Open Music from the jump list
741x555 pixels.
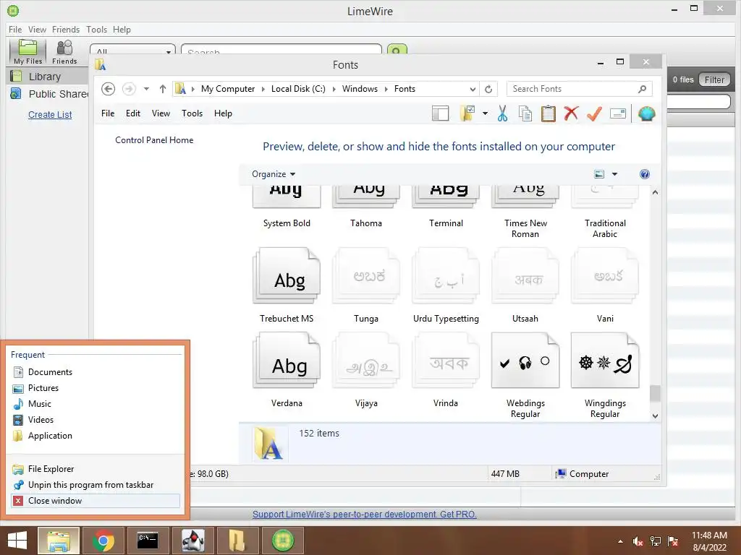tap(95, 403)
